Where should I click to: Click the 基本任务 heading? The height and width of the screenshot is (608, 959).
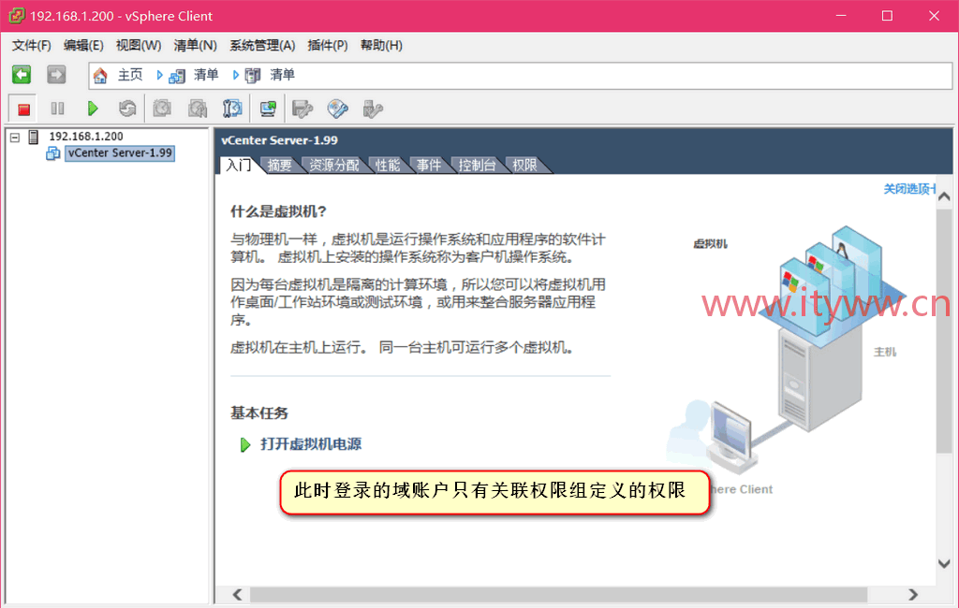click(259, 413)
